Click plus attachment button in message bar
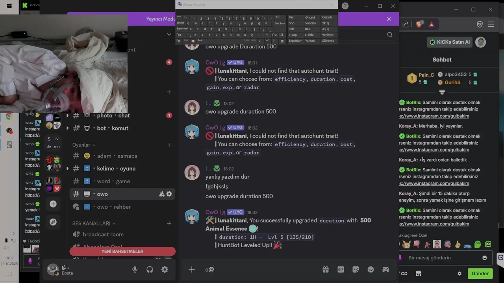 (x=192, y=270)
